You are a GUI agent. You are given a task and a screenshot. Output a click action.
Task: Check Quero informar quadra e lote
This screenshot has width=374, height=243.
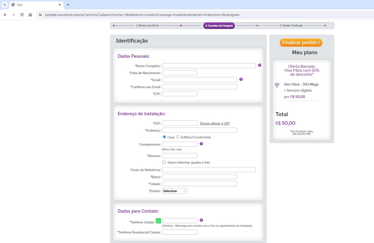[x=164, y=162]
